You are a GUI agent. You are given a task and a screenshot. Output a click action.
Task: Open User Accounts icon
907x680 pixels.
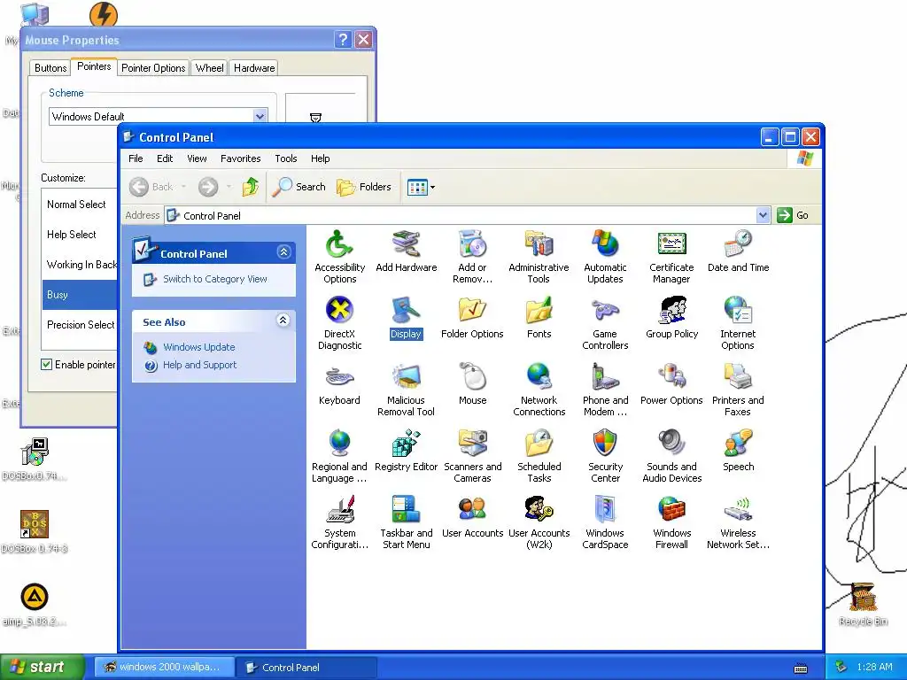point(472,517)
